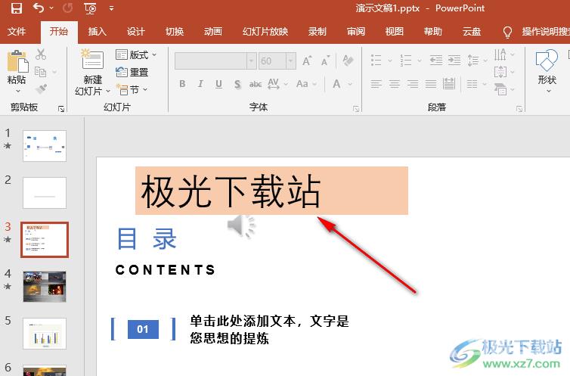
Task: Click Increase Font Size icon
Action: point(307,61)
